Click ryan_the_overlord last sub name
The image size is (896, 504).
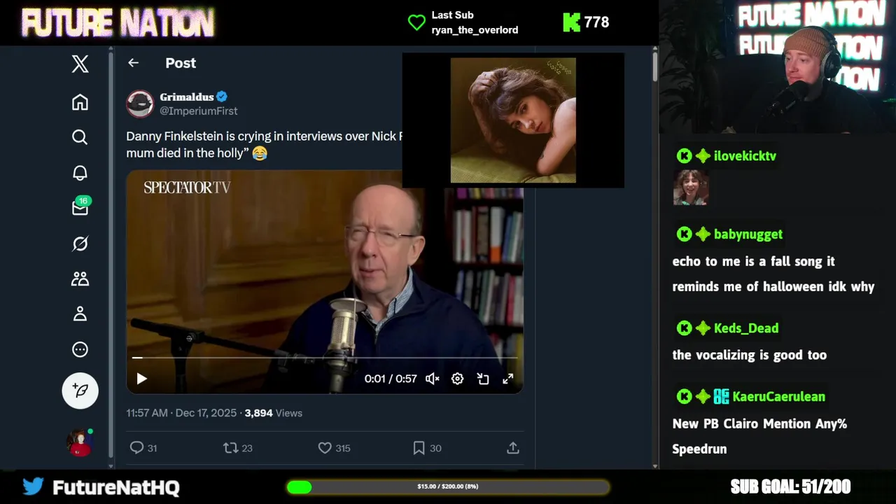[x=475, y=30]
